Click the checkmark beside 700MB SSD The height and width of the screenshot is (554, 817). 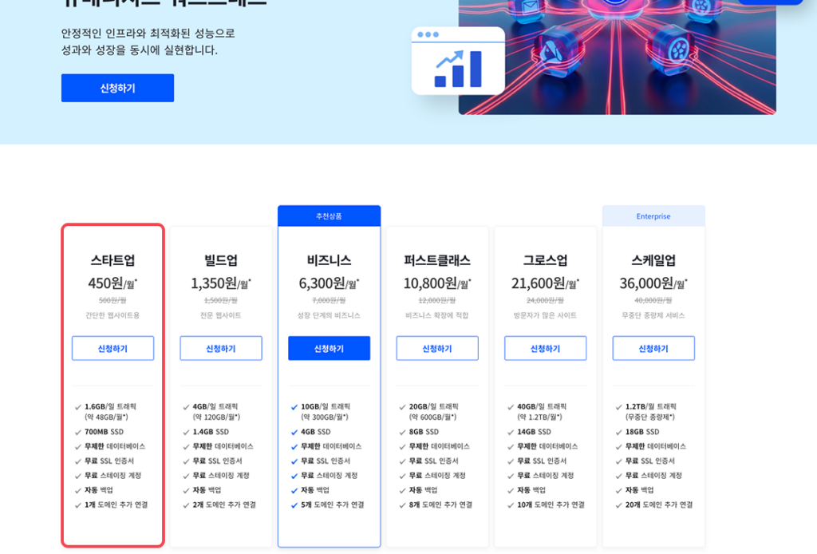(78, 432)
